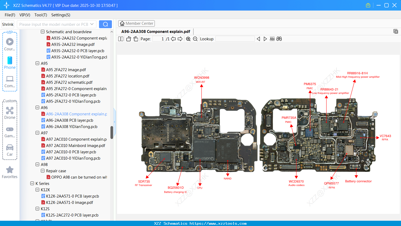Click inside the Lookup search field
401x226 pixels.
[235, 39]
